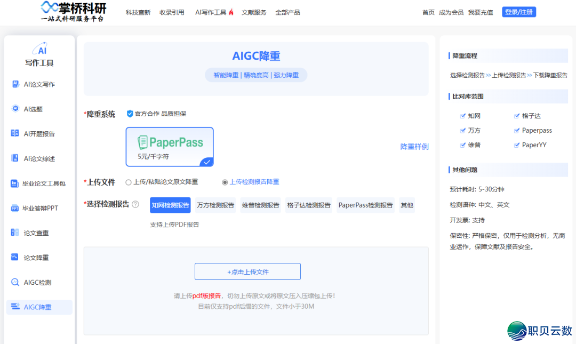Screen dimensions: 576x344
Task: Click the 支持上传PDF报告 hint text
Action: point(174,225)
